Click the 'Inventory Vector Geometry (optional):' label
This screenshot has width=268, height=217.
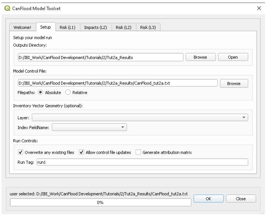[x=48, y=106]
